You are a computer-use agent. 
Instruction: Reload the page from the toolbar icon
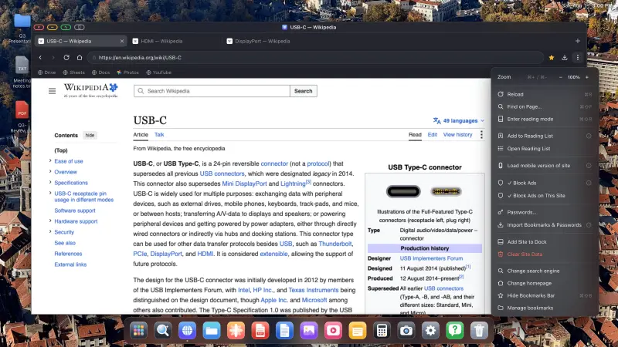coord(66,57)
